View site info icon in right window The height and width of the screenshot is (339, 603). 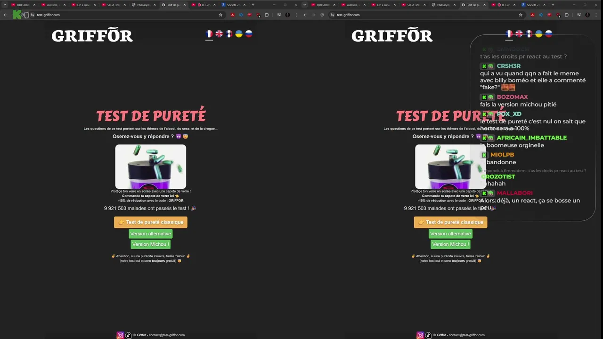coord(332,15)
